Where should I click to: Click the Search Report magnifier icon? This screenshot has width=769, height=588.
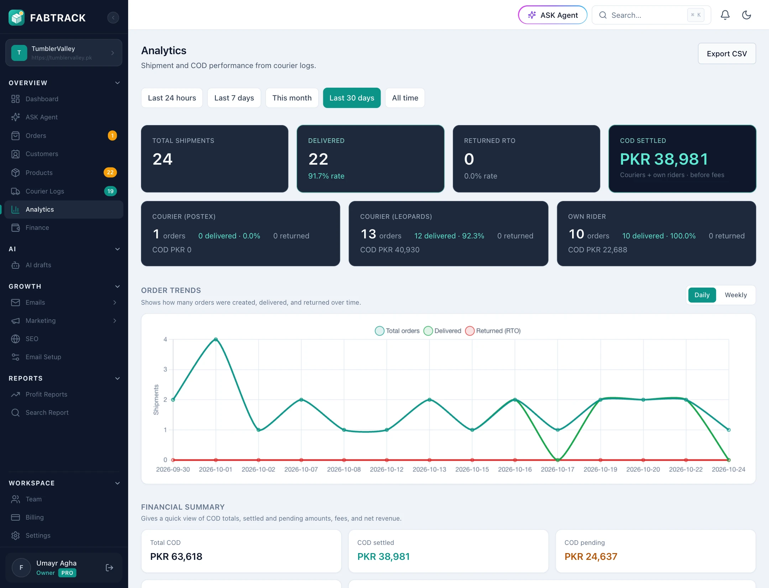[15, 412]
